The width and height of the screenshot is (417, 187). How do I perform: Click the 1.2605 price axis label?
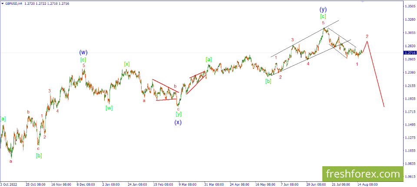(x=410, y=59)
